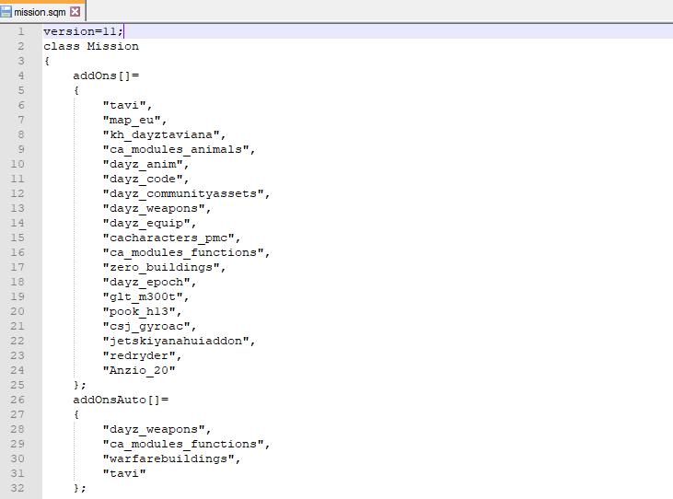
Task: Click line number 25 in the margin
Action: [x=17, y=385]
